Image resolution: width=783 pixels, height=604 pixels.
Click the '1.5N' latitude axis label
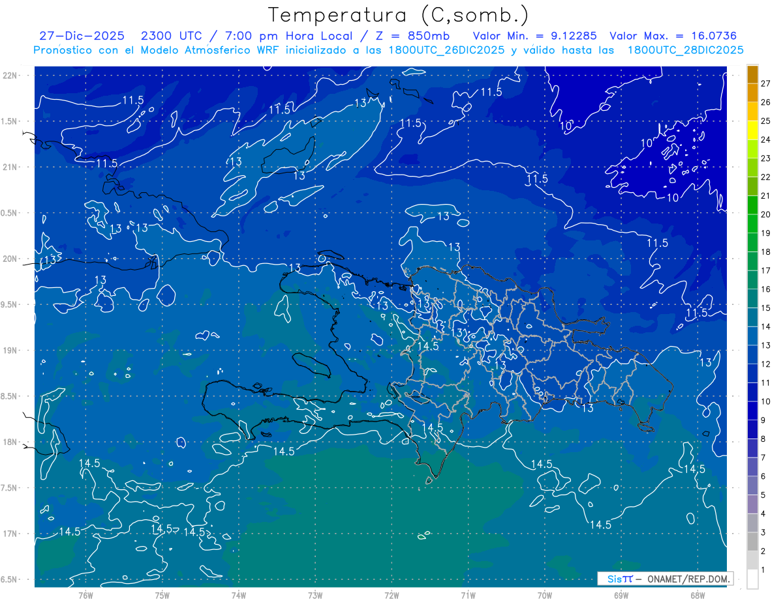point(9,121)
